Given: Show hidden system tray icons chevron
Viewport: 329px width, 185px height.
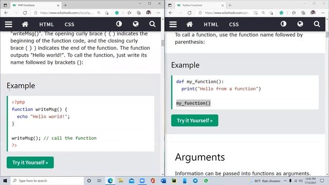Looking at the screenshot, I should click(x=285, y=180).
